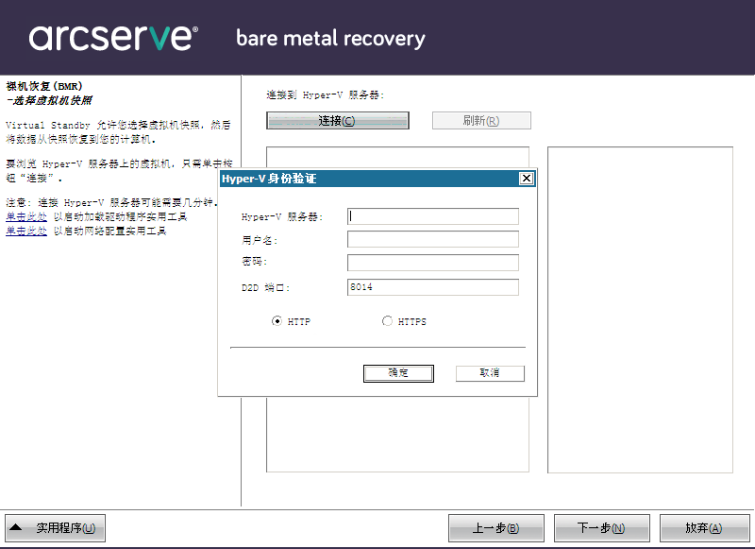The image size is (755, 549).
Task: Abandon the wizard with 放弃(A) button
Action: [x=705, y=527]
